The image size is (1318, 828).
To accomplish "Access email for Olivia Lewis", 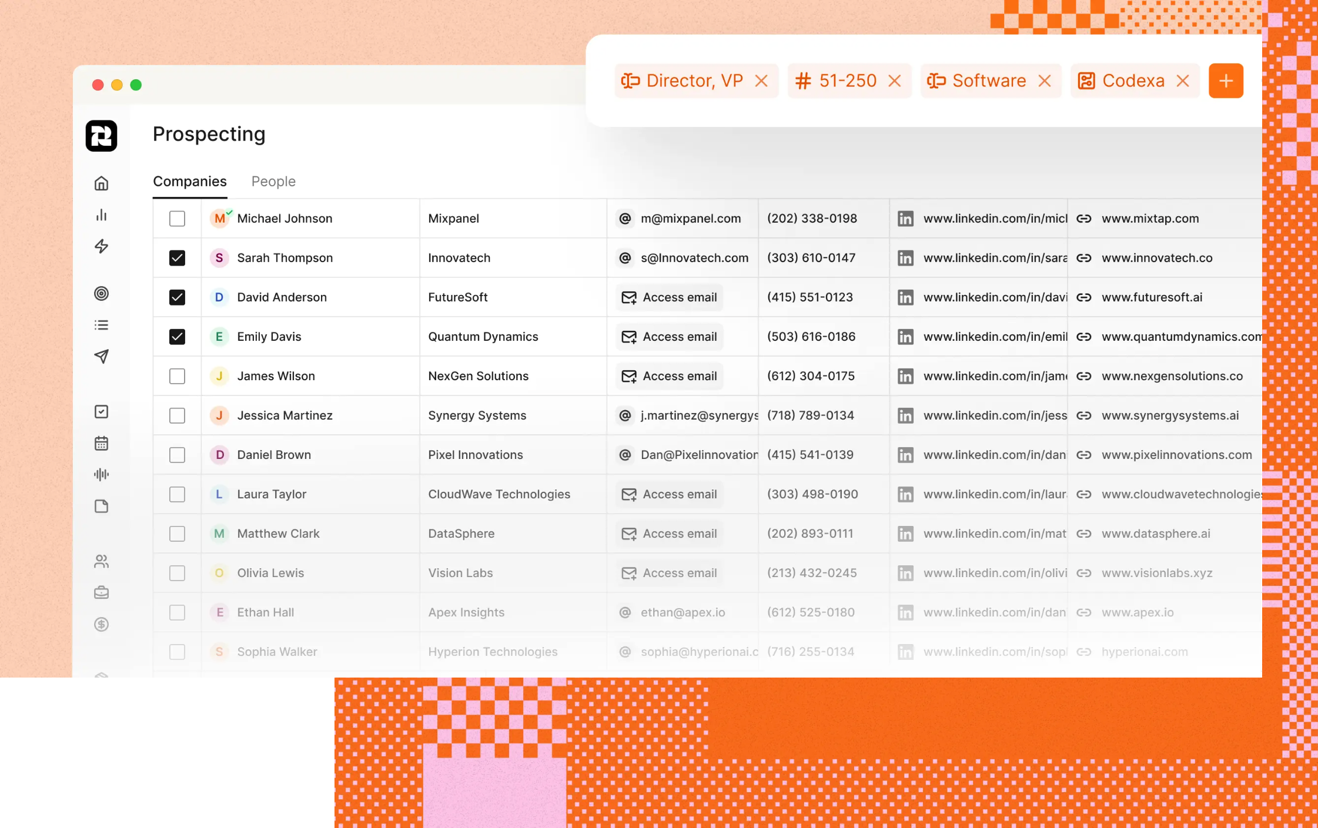I will [669, 573].
